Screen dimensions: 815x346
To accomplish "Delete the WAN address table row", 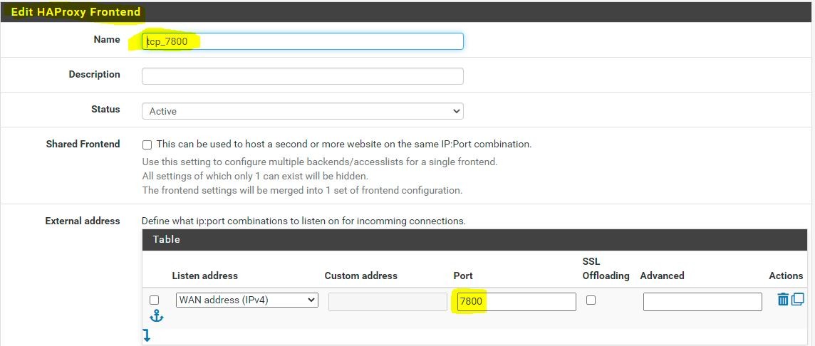I will point(783,300).
